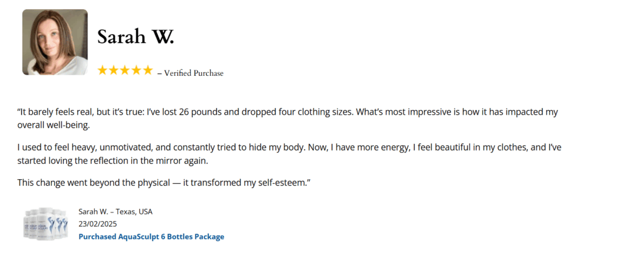
Task: Click the "Sarah W. – Texas, USA" footer text
Action: [115, 212]
